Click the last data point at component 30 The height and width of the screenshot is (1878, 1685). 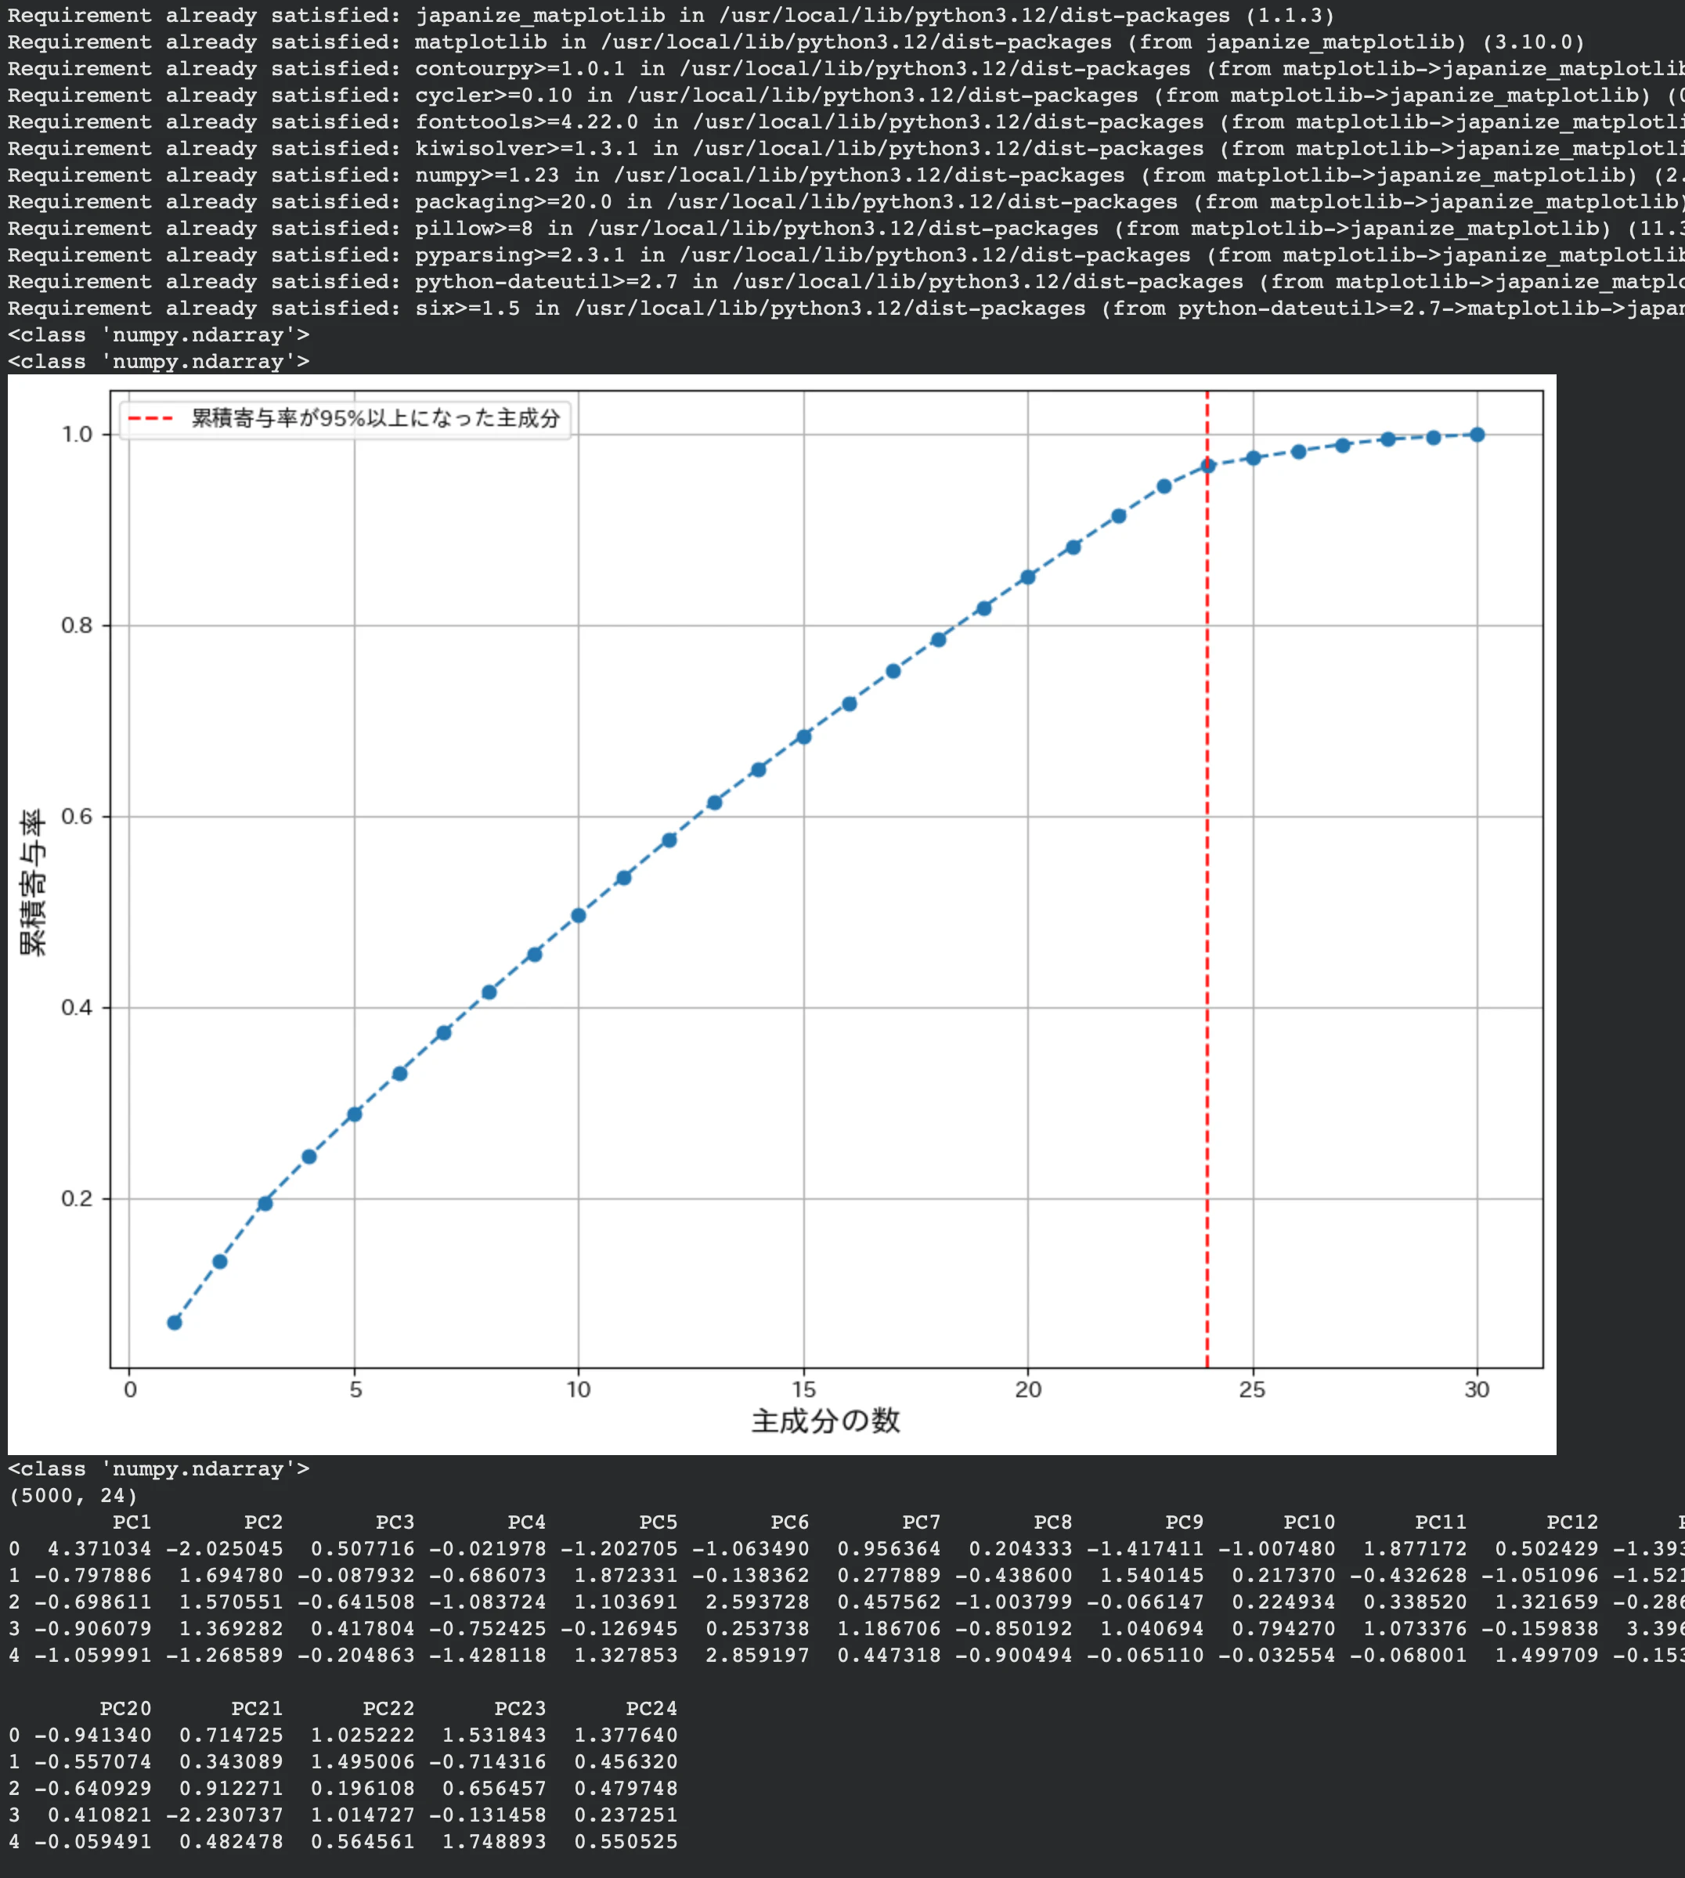[1477, 433]
